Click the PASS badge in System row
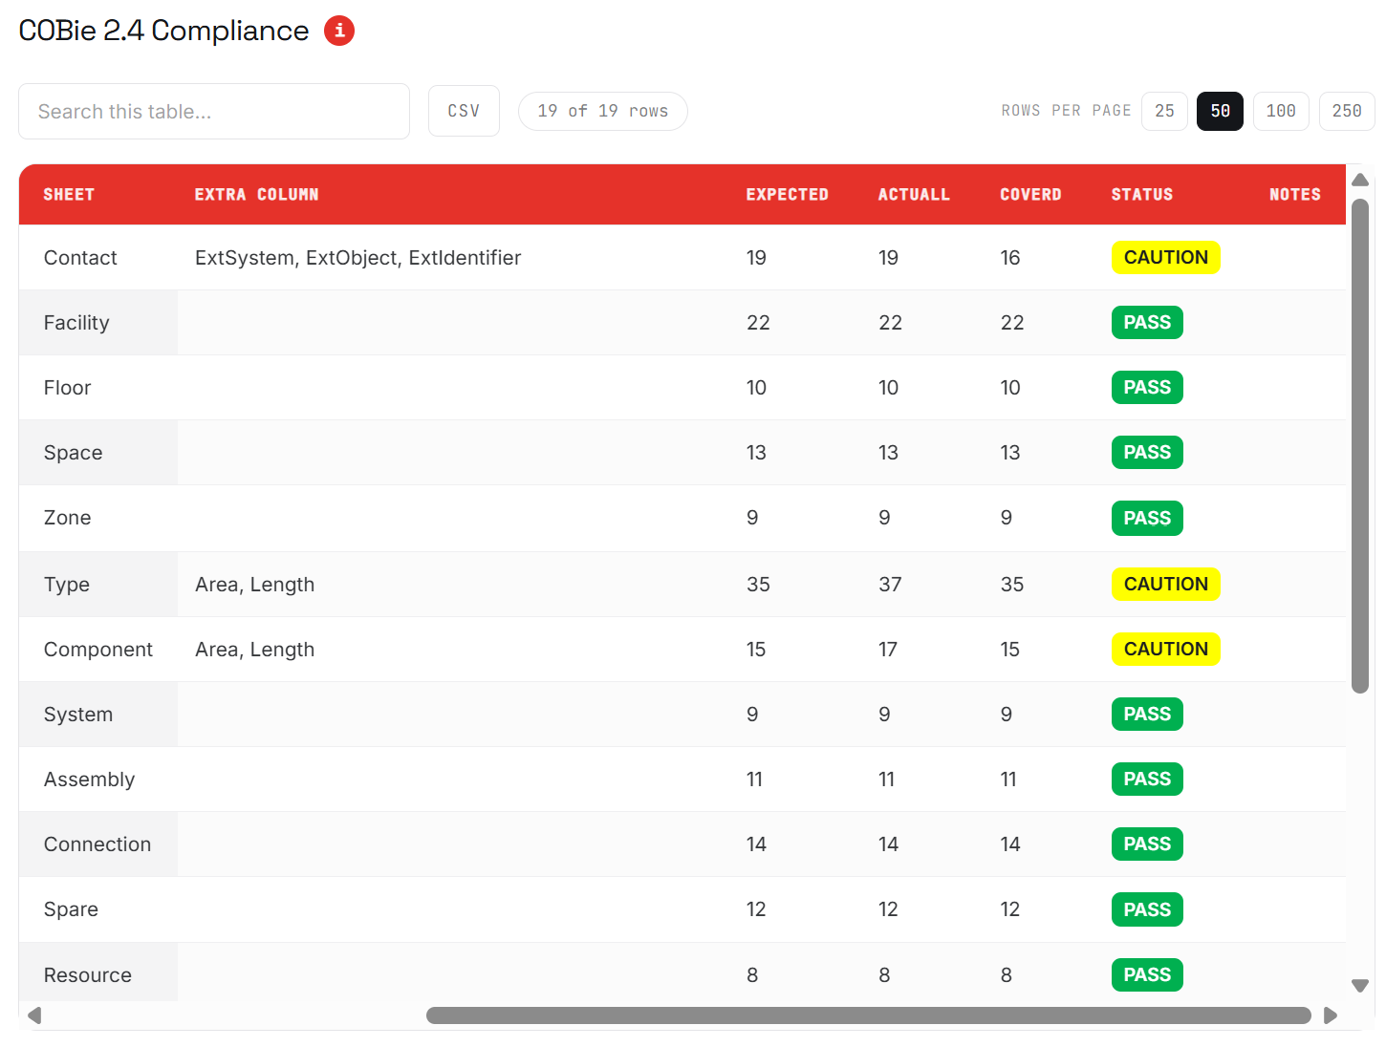Viewport: 1386px width, 1047px height. pos(1147,714)
